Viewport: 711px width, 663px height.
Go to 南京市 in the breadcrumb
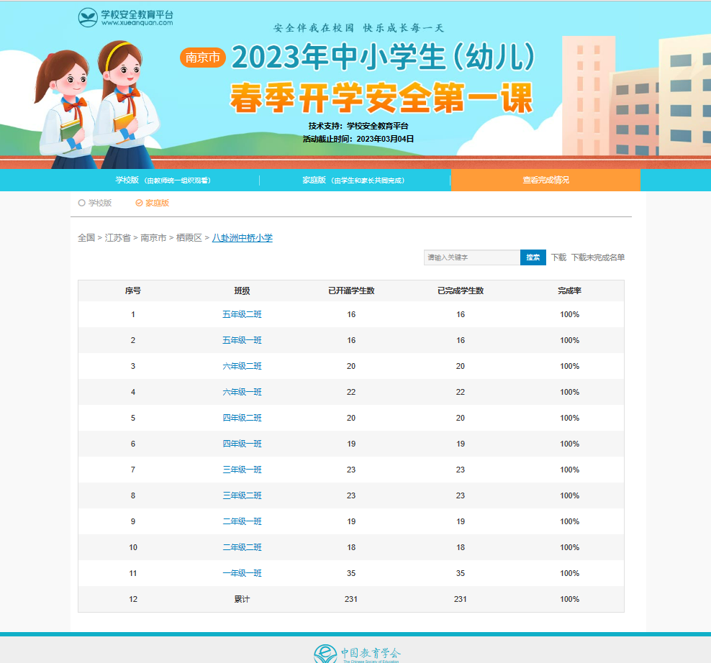[x=153, y=238]
